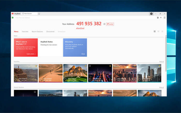Click the vertical scrollbar on the right
181x113 pixels.
coord(166,54)
